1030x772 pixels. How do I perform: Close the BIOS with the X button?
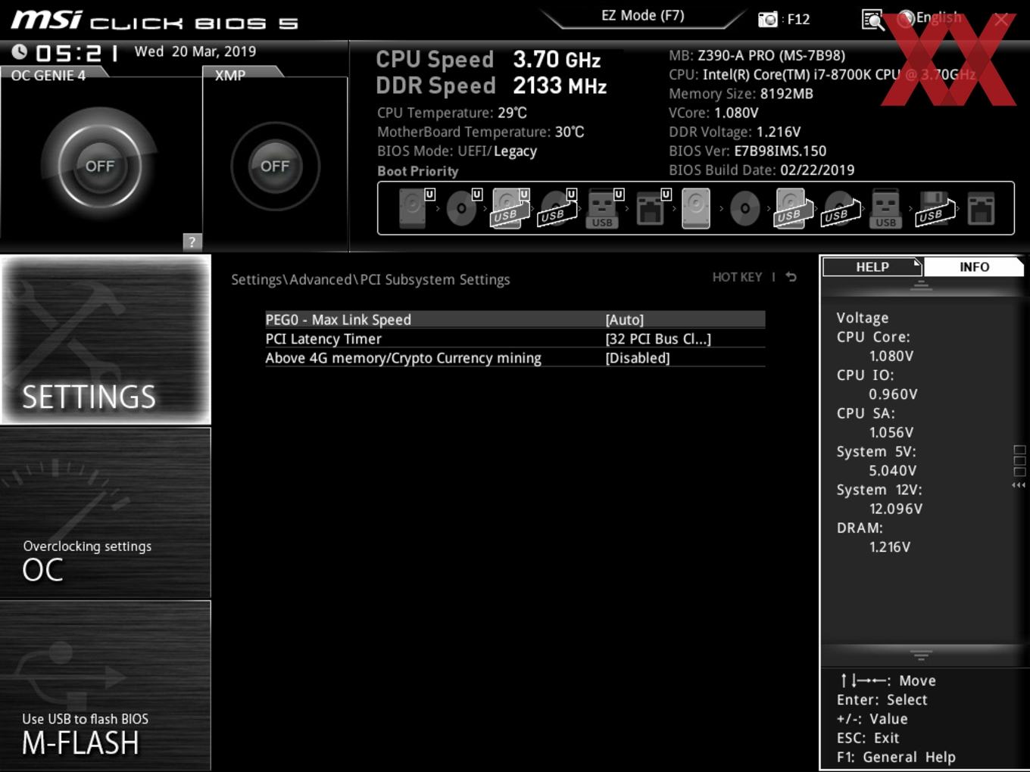1001,19
